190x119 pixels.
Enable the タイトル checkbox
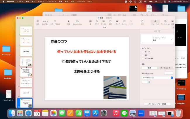(x=143, y=52)
